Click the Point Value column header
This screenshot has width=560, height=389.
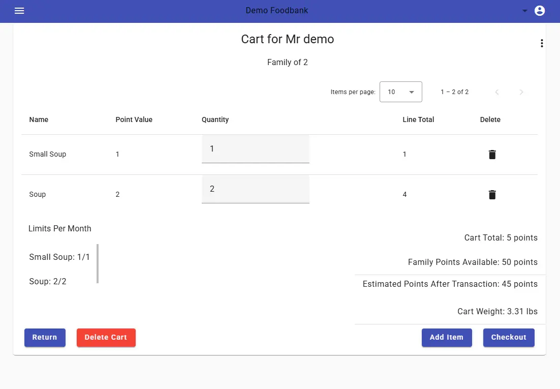pyautogui.click(x=134, y=119)
